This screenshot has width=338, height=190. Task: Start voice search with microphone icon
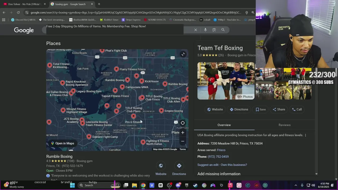pyautogui.click(x=205, y=30)
